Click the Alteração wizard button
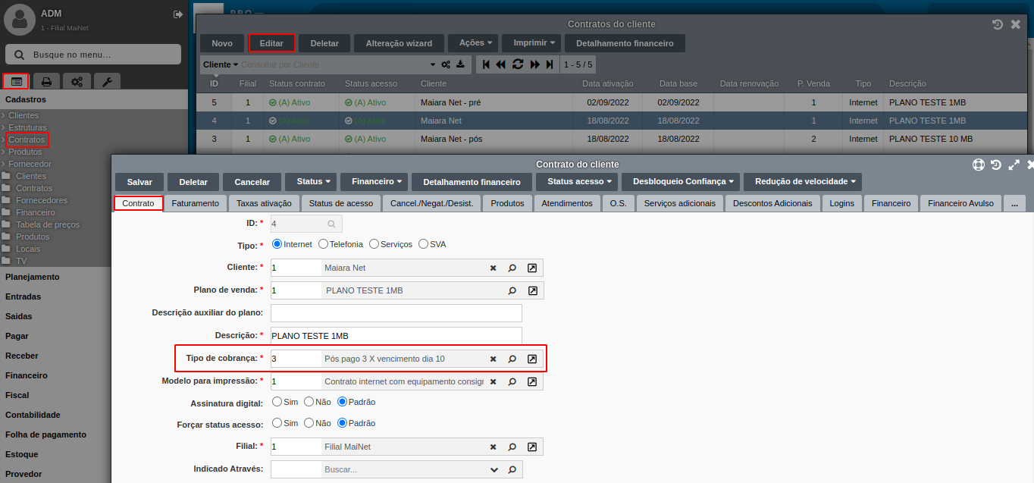This screenshot has height=483, width=1034. [399, 43]
